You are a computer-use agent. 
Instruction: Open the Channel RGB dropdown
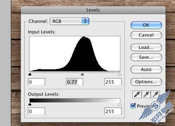[x=69, y=21]
